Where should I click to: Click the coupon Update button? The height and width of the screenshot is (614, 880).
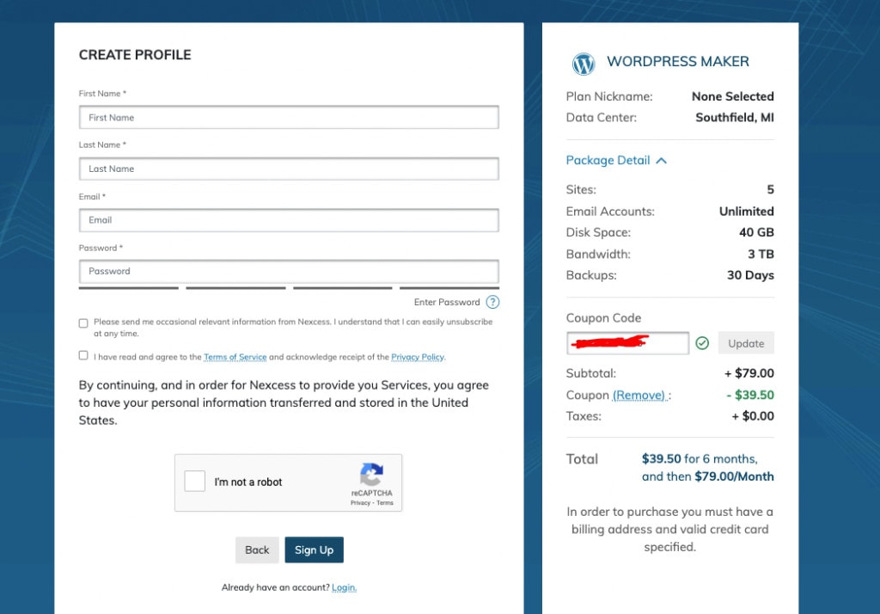(x=746, y=343)
